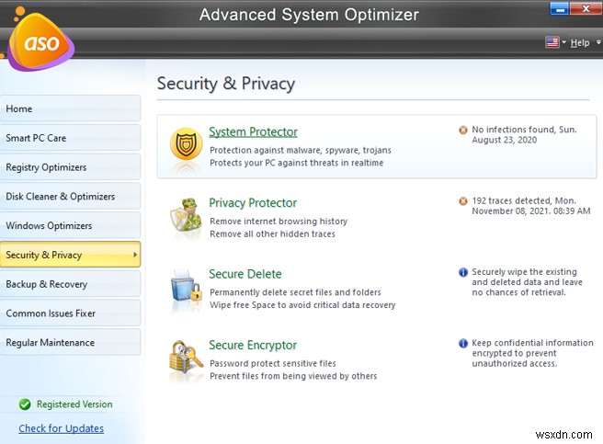The image size is (603, 444).
Task: Launch the Secure Encryptor title link
Action: [x=253, y=346]
